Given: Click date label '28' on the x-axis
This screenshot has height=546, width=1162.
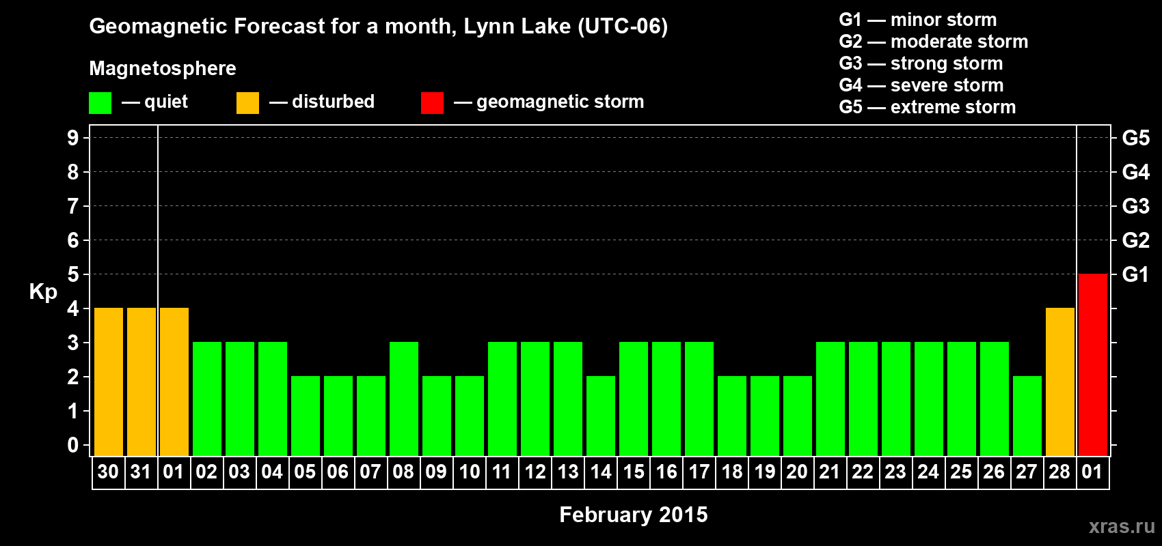Looking at the screenshot, I should [1059, 472].
